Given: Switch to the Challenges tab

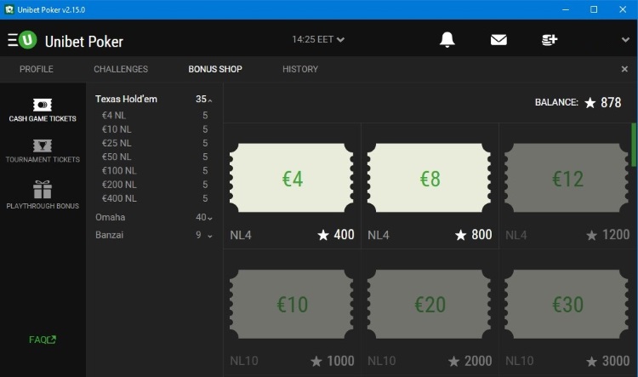Looking at the screenshot, I should point(121,69).
